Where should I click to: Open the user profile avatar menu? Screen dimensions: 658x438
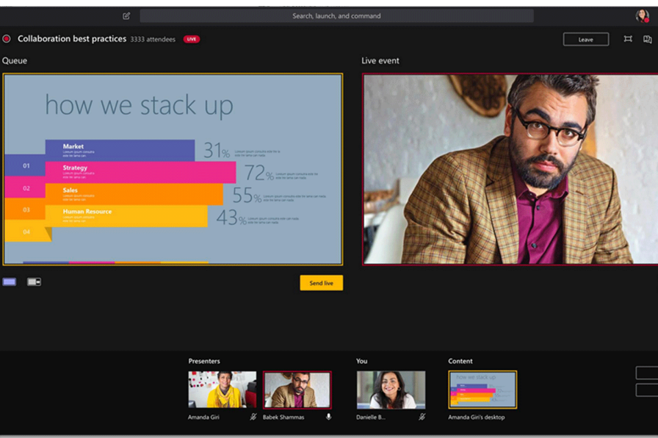point(642,16)
